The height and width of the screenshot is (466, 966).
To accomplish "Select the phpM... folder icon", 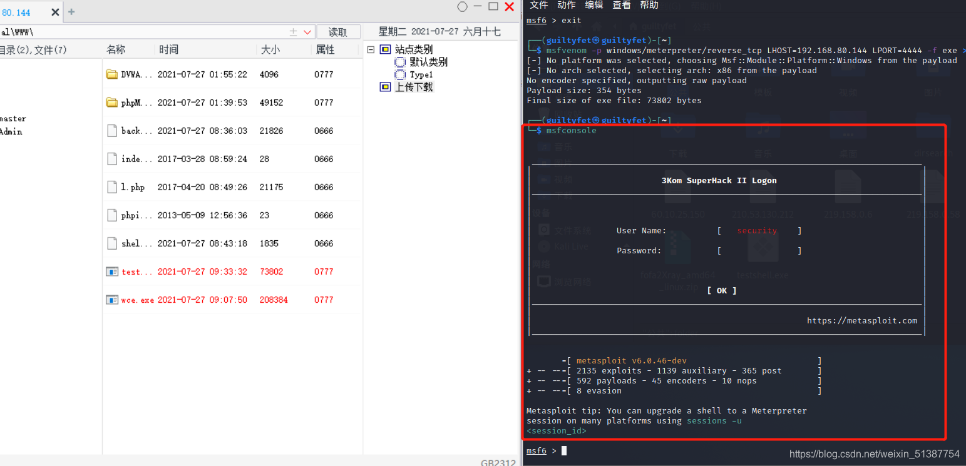I will tap(112, 103).
